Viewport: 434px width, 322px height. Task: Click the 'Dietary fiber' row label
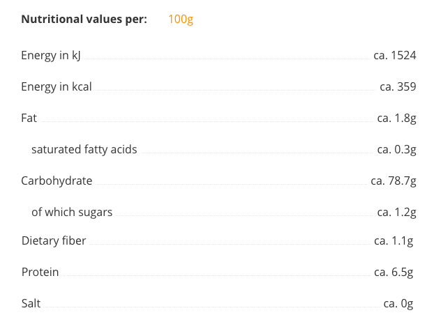point(54,241)
